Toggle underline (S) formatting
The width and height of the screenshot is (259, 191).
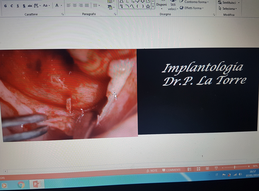18,6
